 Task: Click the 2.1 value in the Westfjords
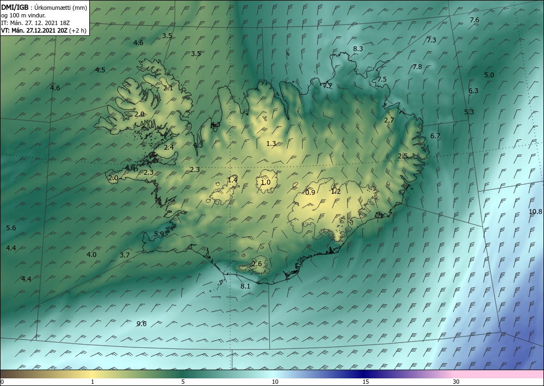[168, 88]
